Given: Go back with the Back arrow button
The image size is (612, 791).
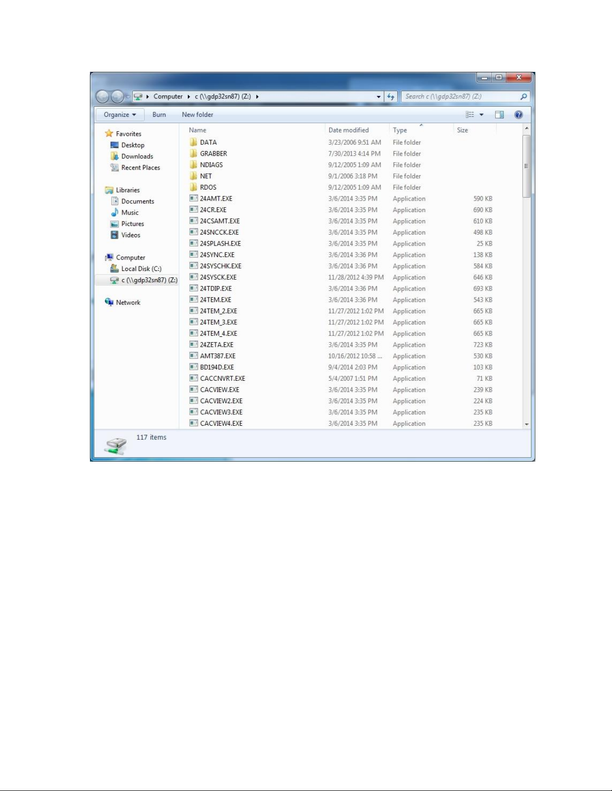Looking at the screenshot, I should click(x=102, y=96).
